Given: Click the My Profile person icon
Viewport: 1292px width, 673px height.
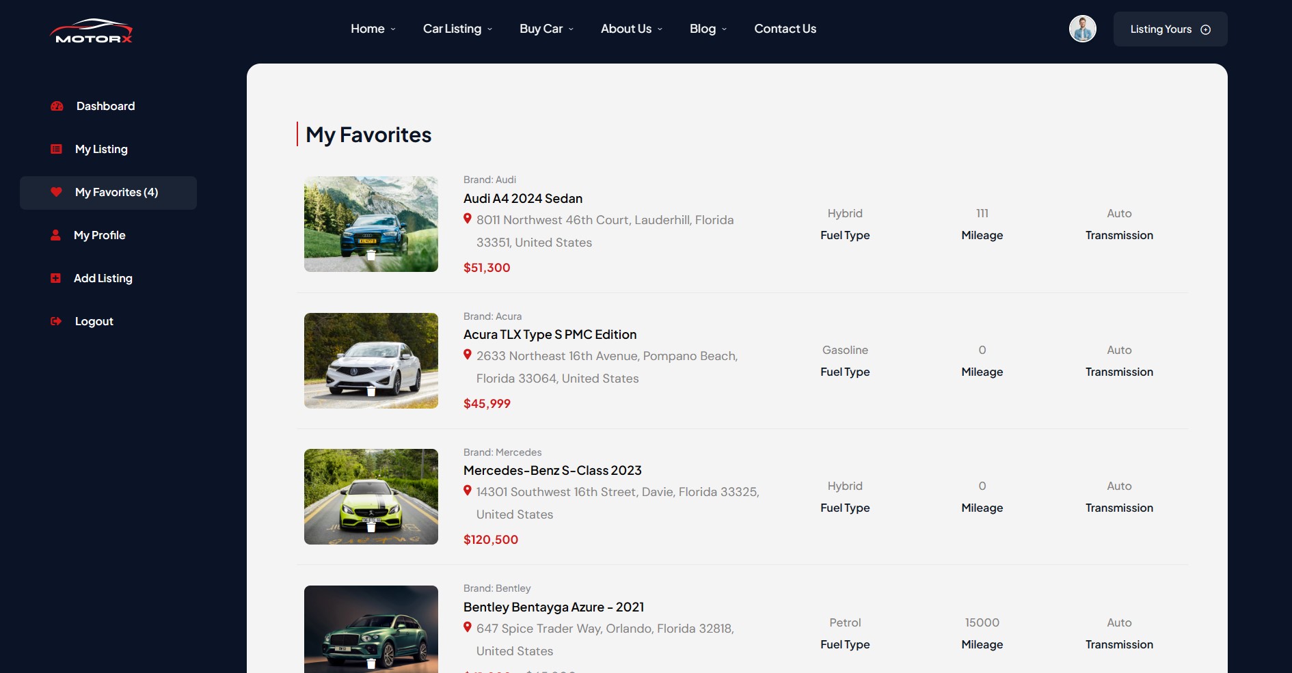Looking at the screenshot, I should [x=55, y=235].
